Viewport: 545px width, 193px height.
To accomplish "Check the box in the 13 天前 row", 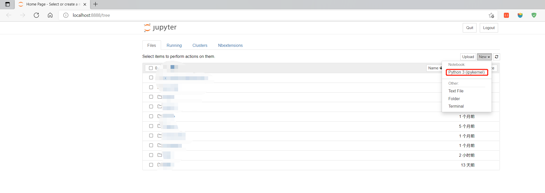I will pyautogui.click(x=151, y=165).
